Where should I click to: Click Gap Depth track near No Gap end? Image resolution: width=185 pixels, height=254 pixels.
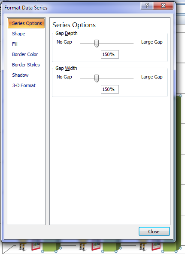[82, 44]
